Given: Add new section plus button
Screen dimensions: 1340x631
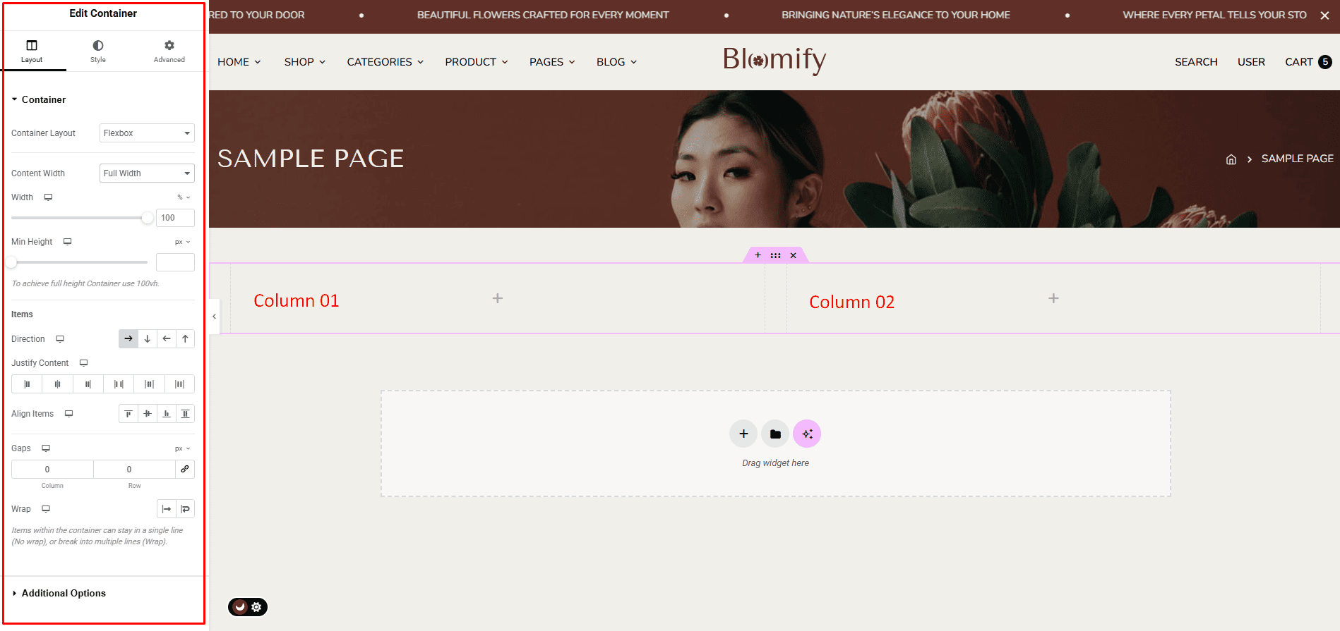Looking at the screenshot, I should 743,434.
